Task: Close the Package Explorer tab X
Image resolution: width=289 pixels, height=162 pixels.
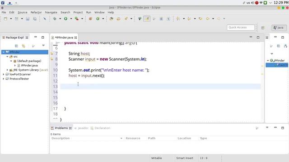Action: 27,37
